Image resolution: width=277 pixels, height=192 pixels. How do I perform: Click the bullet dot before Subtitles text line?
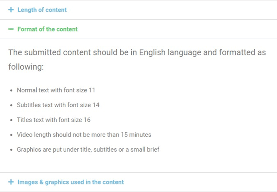[x=11, y=105]
